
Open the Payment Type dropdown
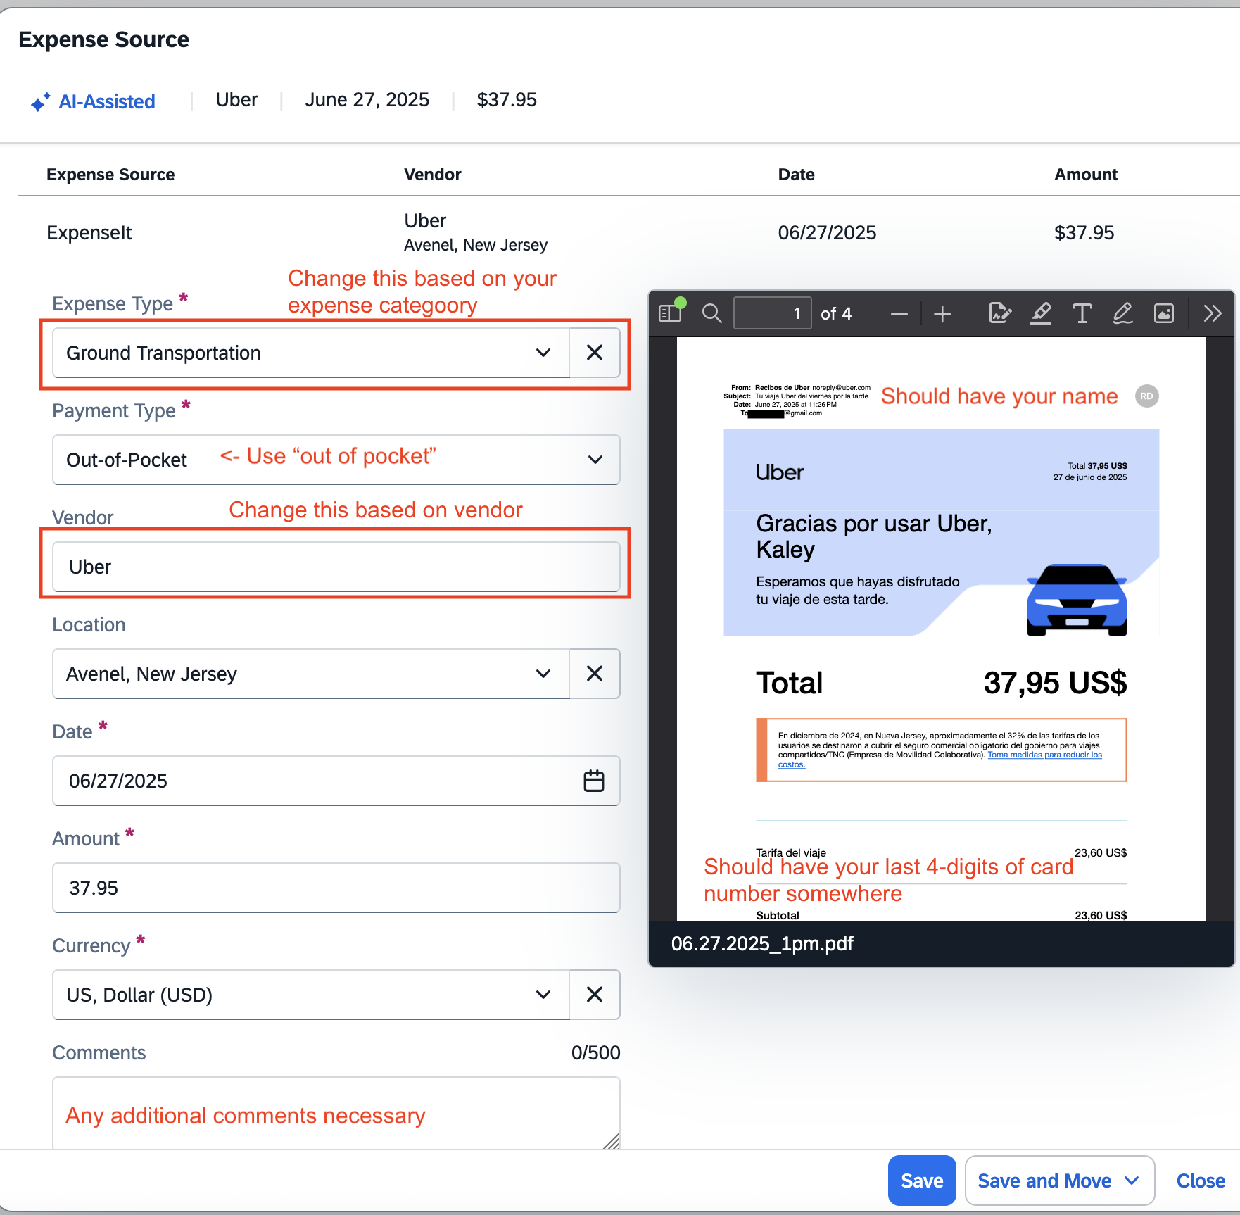(x=595, y=460)
